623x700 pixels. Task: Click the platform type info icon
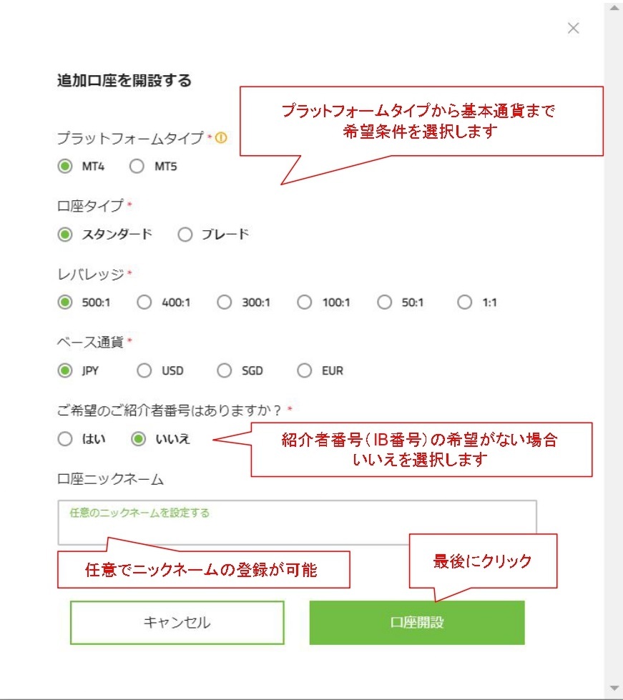click(221, 138)
